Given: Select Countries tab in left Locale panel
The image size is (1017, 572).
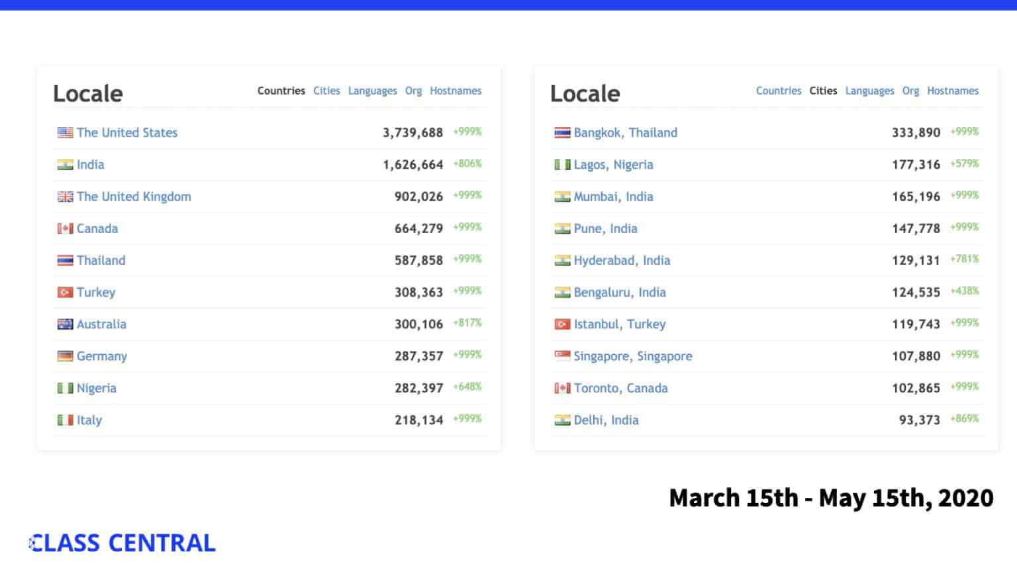Looking at the screenshot, I should coord(281,91).
